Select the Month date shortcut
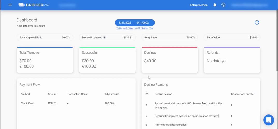Viewport: 278px width, 129px height. click(x=137, y=28)
